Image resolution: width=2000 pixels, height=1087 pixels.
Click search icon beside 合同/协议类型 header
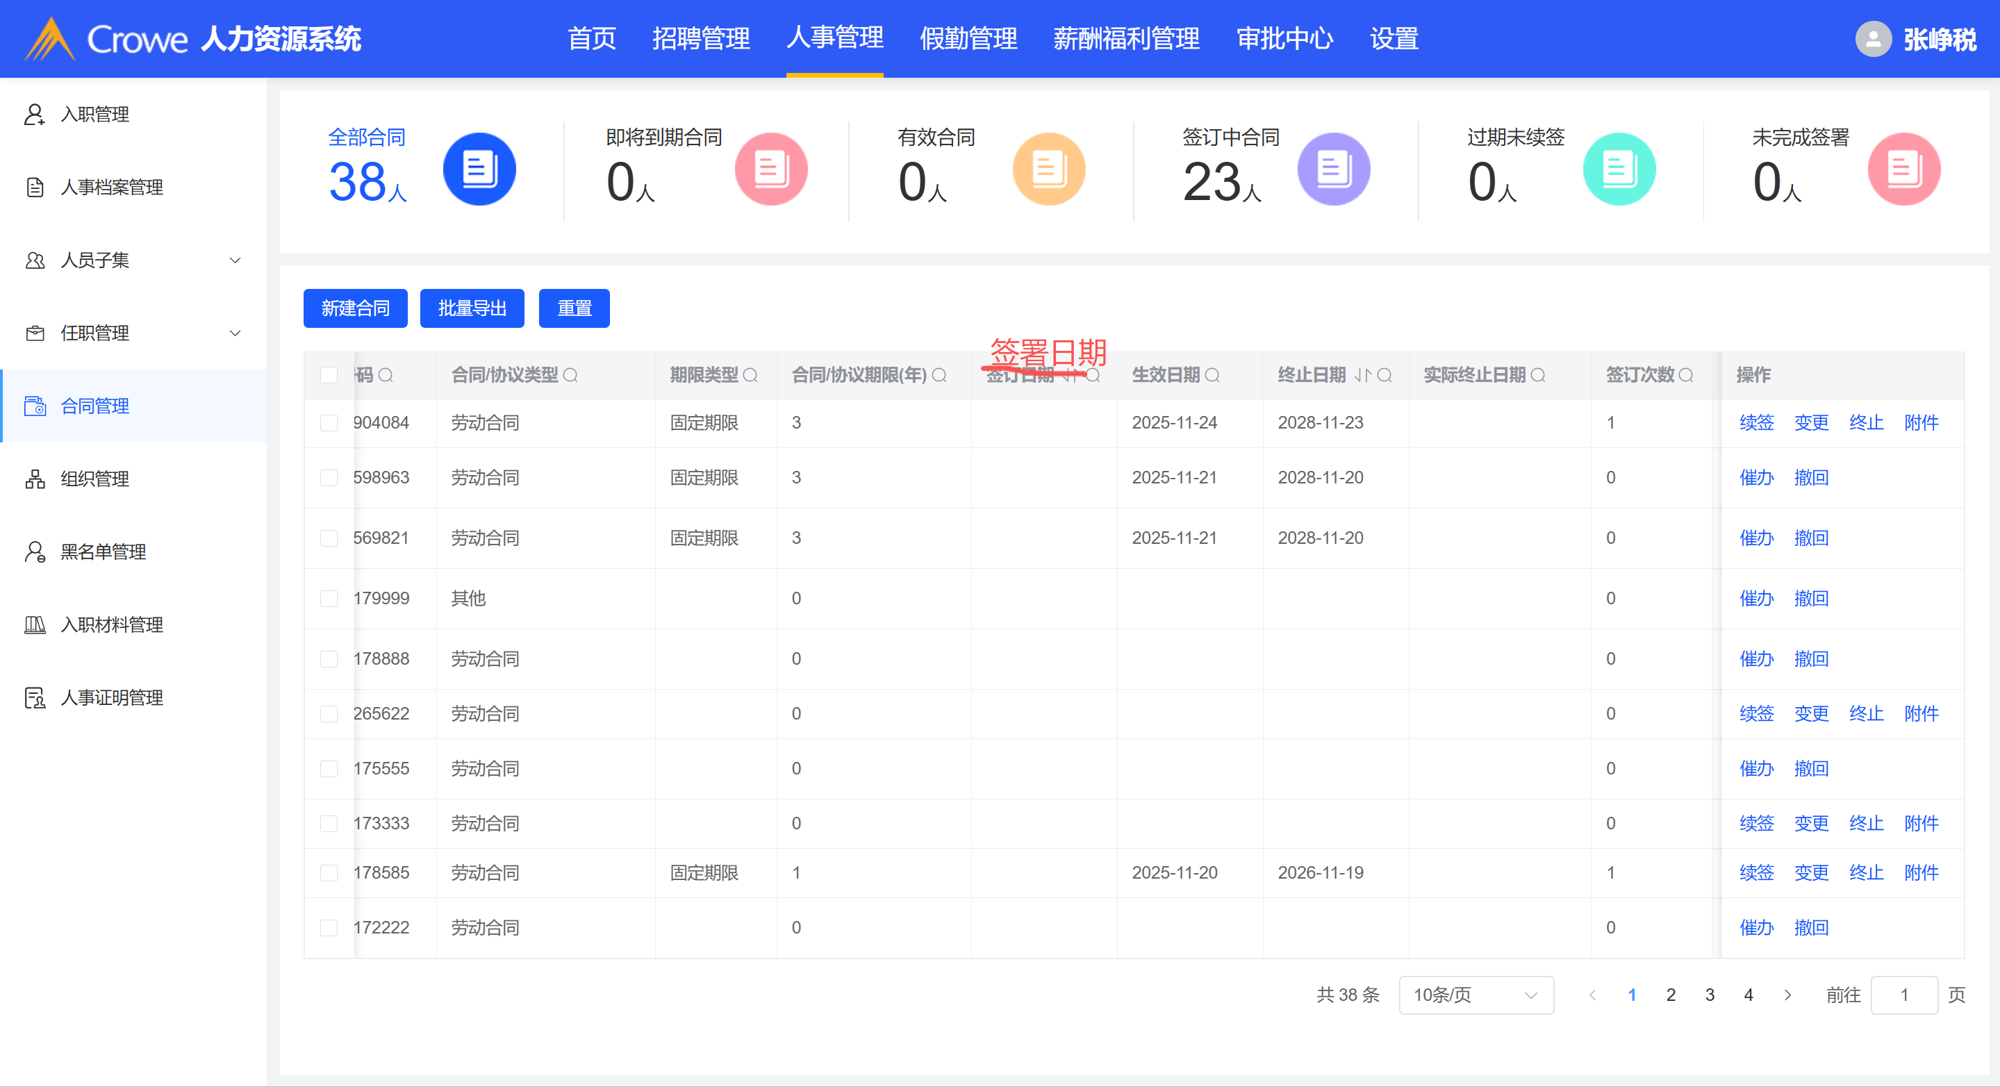tap(570, 376)
